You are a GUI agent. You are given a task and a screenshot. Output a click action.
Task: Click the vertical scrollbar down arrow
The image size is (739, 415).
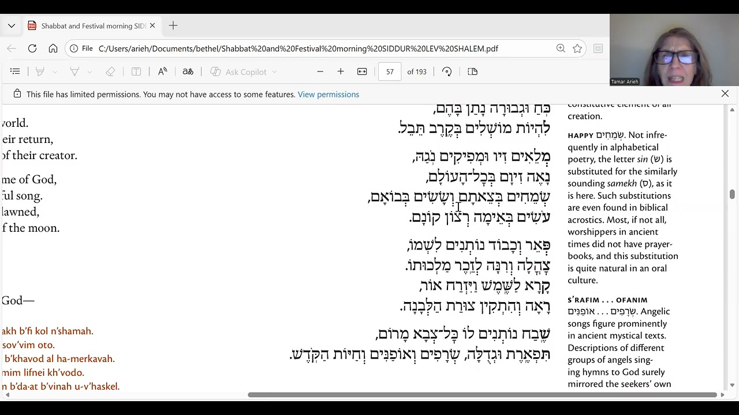[732, 385]
